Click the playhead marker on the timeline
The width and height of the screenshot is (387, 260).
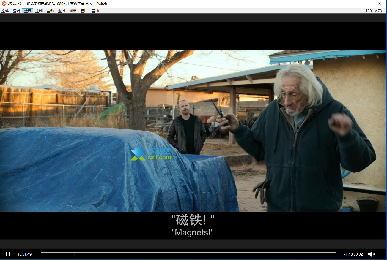pyautogui.click(x=74, y=254)
